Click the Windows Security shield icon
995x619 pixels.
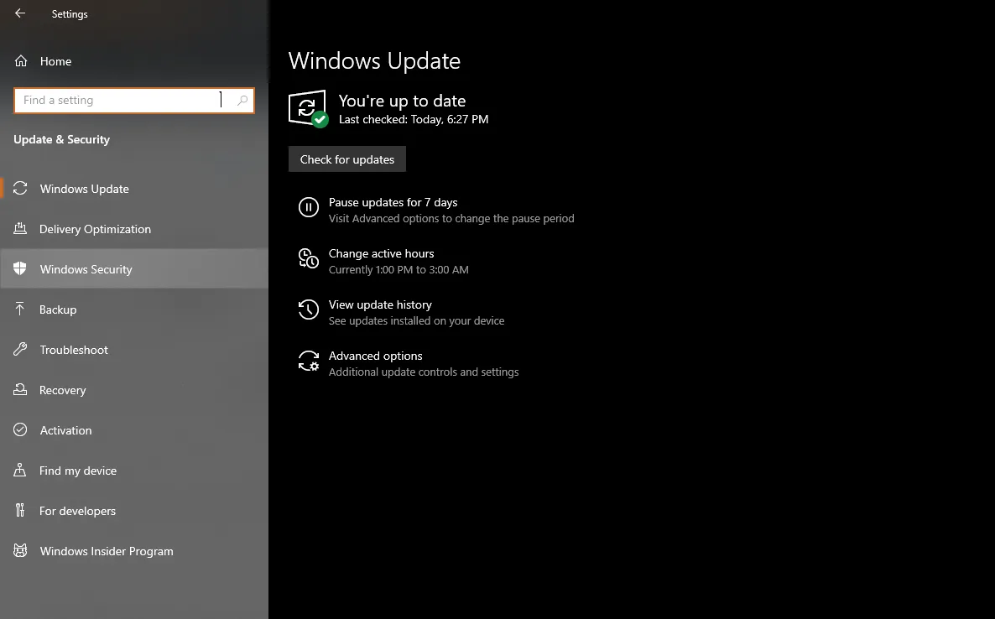[x=20, y=269]
